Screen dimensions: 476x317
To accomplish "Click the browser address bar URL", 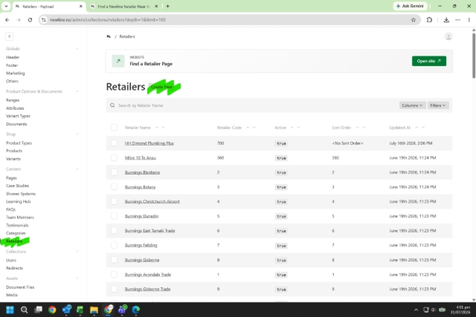I will (107, 20).
